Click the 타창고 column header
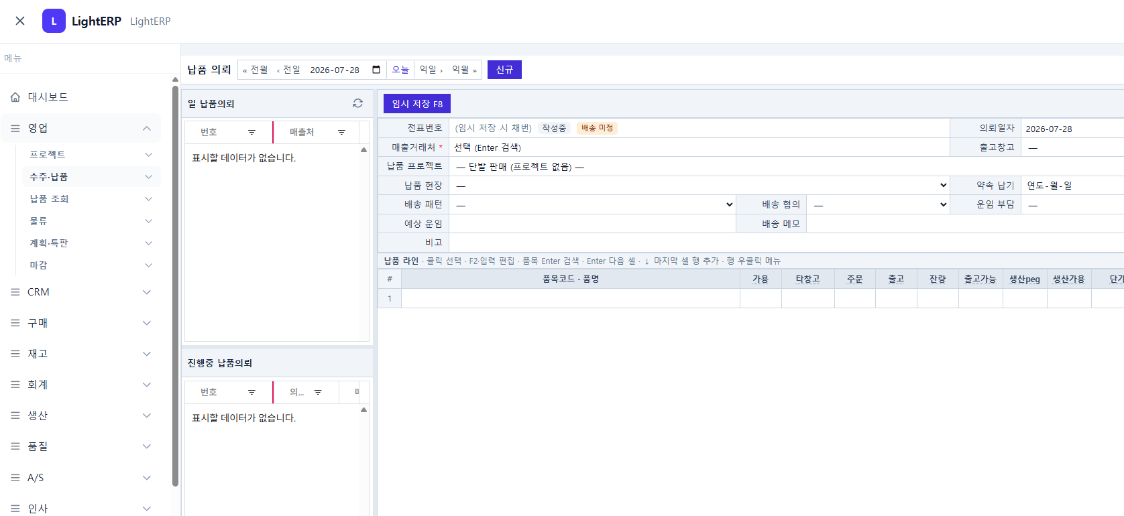Image resolution: width=1124 pixels, height=516 pixels. click(808, 279)
